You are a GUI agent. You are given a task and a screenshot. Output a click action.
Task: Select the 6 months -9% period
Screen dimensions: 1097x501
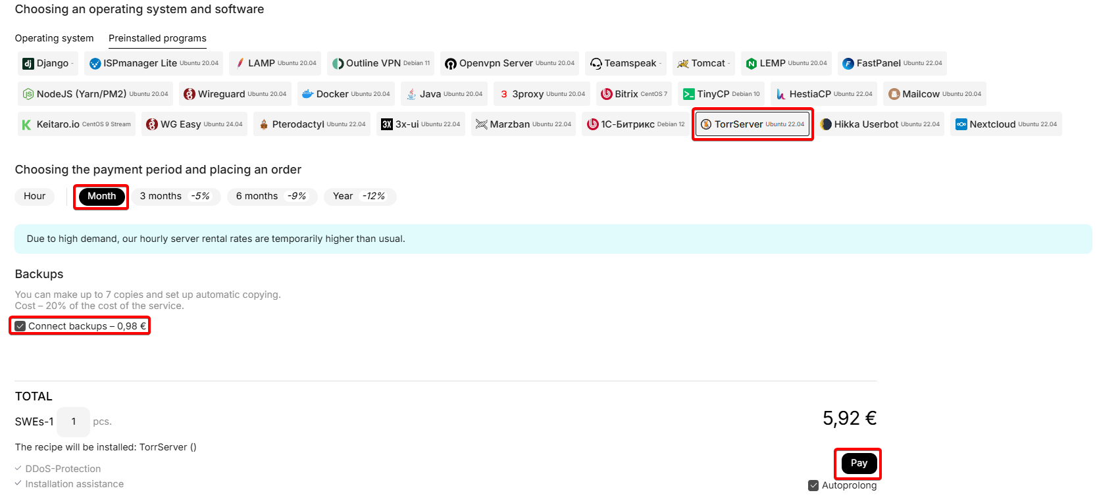pyautogui.click(x=271, y=197)
